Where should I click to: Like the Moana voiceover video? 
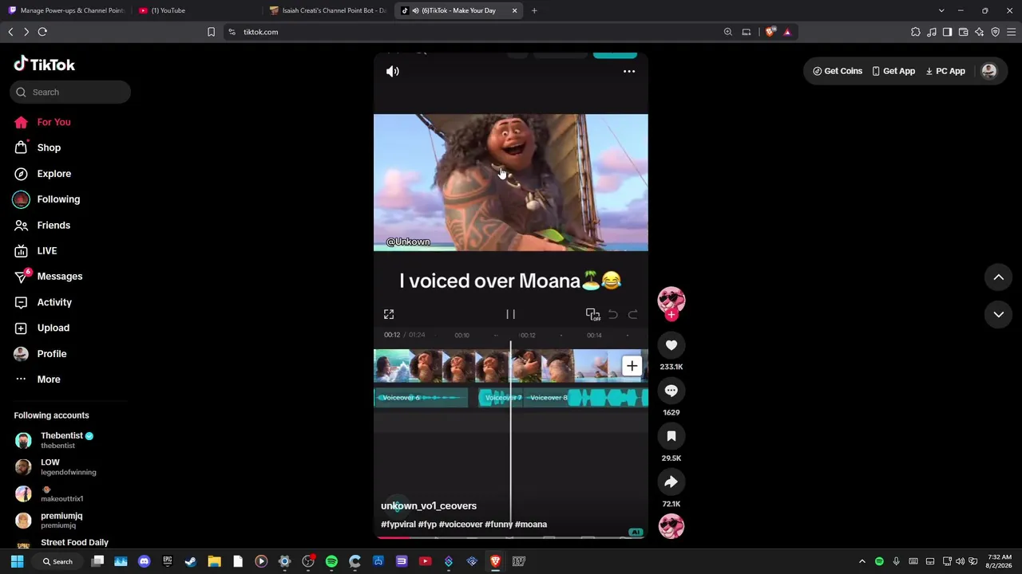(x=671, y=345)
